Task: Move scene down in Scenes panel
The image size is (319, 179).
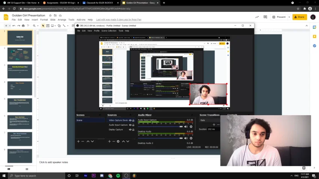Action: point(92,141)
